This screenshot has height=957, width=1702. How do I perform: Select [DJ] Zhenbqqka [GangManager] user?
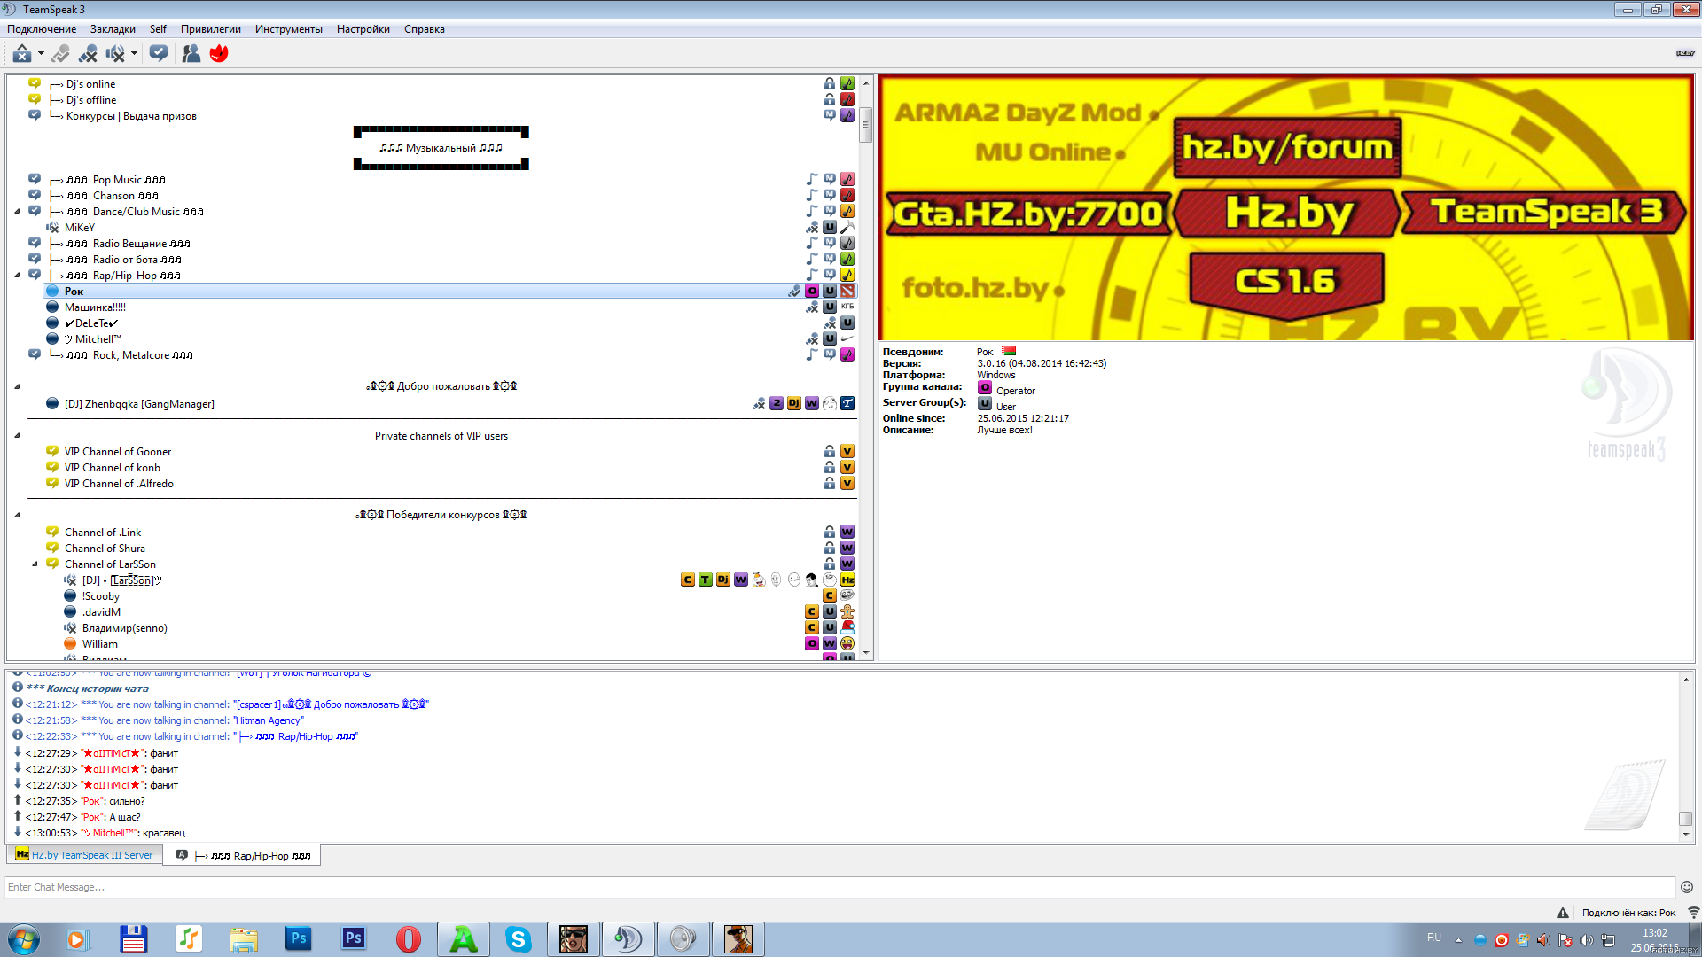point(139,404)
